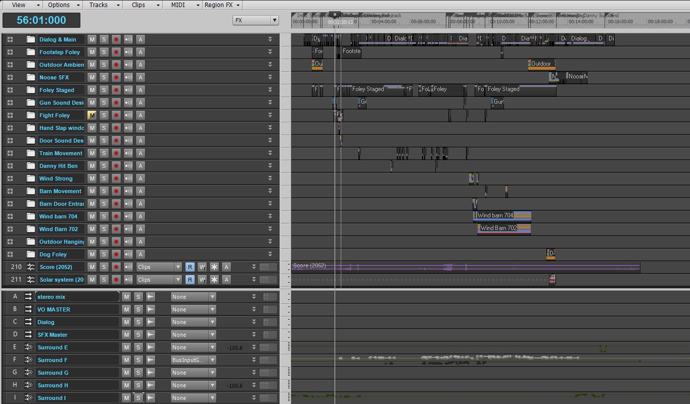
Task: Enable input echo on Footstep Foley
Action: (x=128, y=52)
